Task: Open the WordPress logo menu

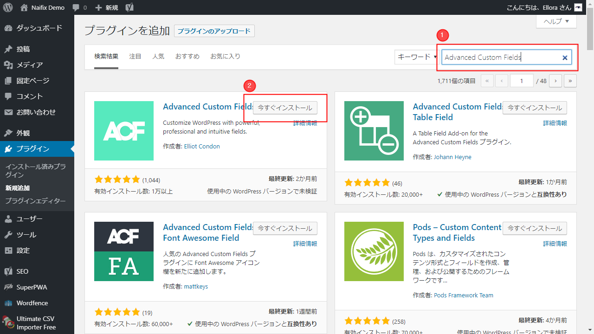Action: point(8,7)
